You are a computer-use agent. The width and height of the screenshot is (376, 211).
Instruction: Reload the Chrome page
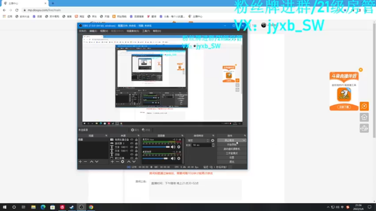click(17, 10)
